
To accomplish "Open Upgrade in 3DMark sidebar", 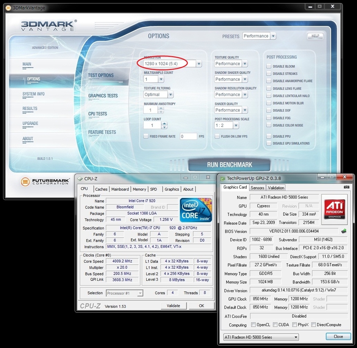I will (x=30, y=124).
